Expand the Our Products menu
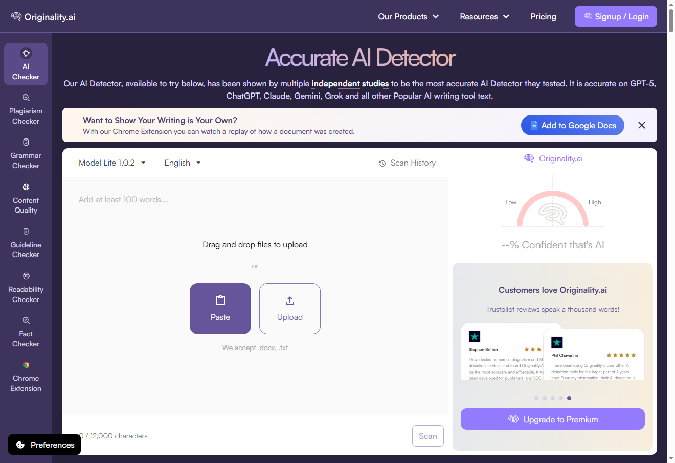 coord(408,17)
